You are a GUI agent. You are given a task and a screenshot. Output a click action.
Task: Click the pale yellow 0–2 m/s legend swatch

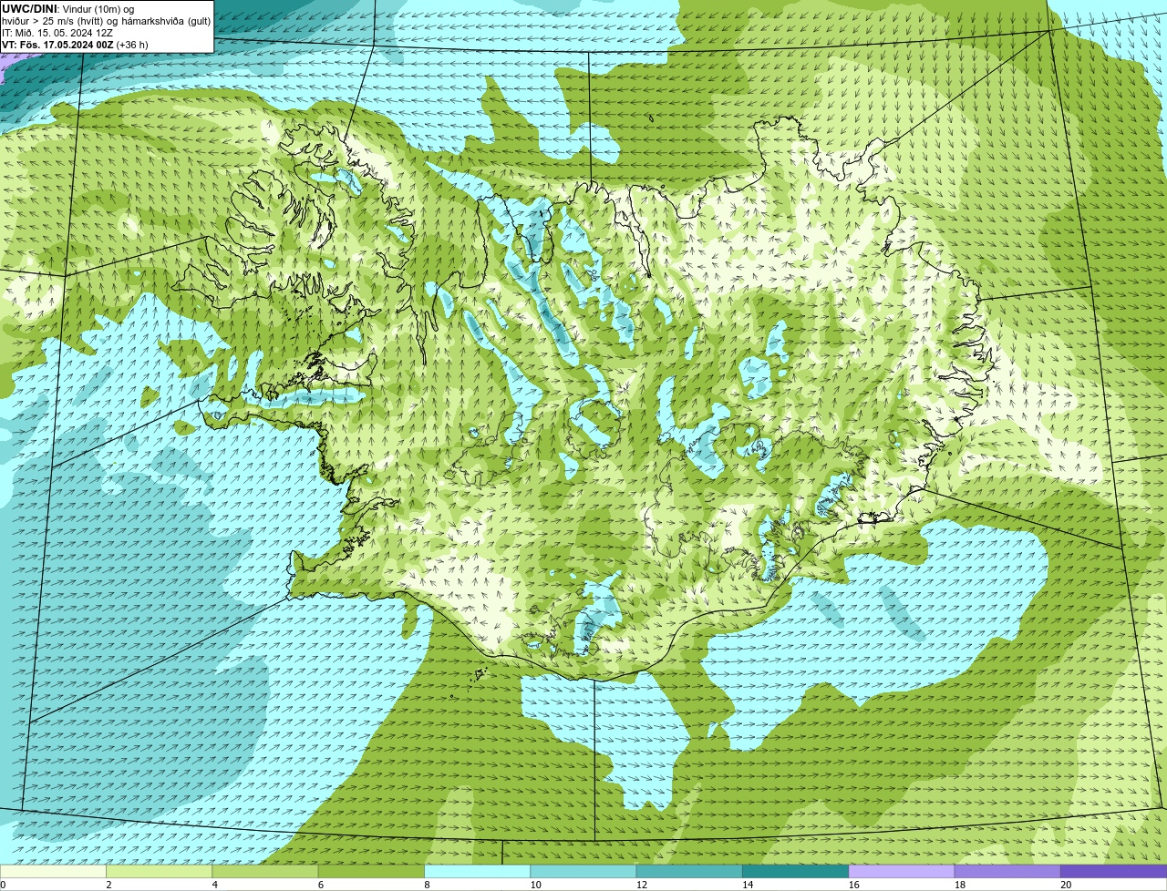53,871
